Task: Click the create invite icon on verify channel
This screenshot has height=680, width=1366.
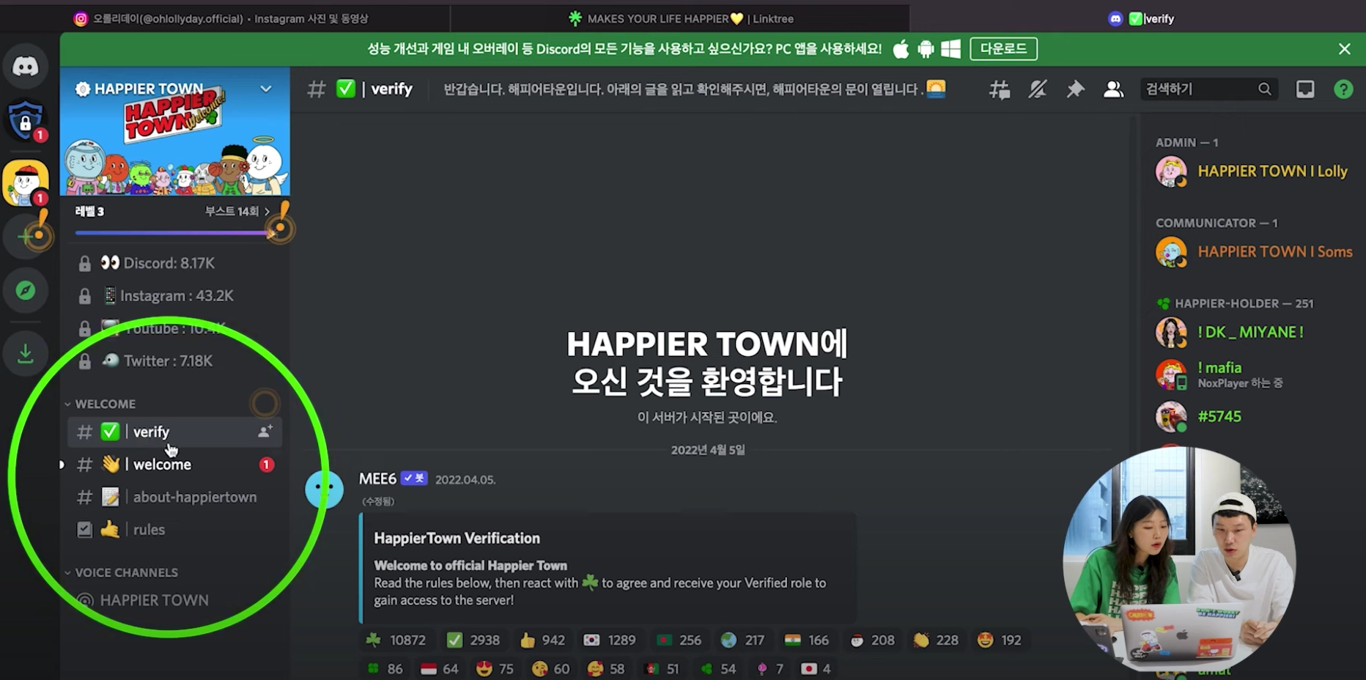Action: 265,432
